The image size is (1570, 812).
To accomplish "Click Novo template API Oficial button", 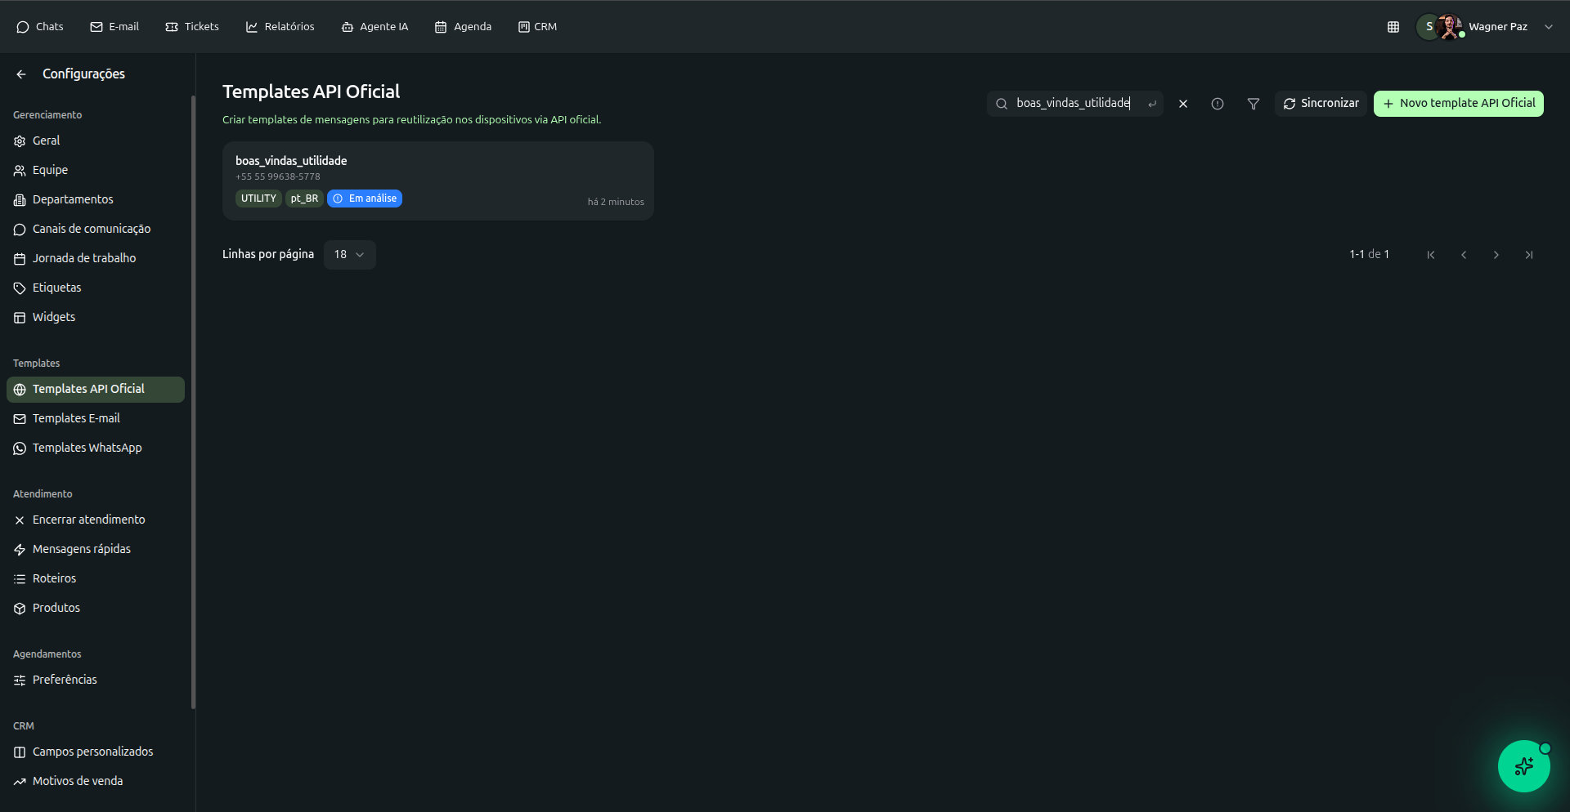I will point(1458,104).
